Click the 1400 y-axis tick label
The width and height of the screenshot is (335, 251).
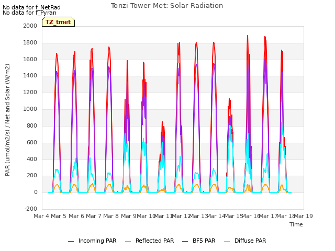(30, 75)
